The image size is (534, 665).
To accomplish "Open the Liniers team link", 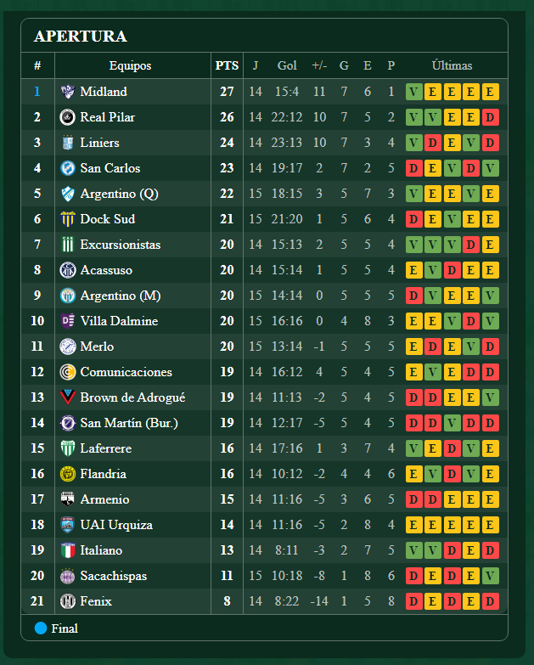I will [99, 143].
